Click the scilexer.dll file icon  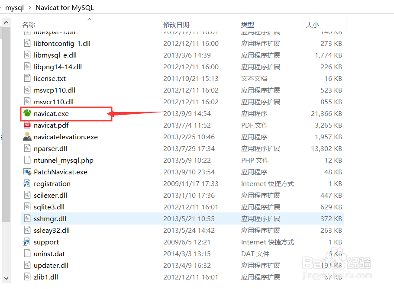[x=27, y=195]
